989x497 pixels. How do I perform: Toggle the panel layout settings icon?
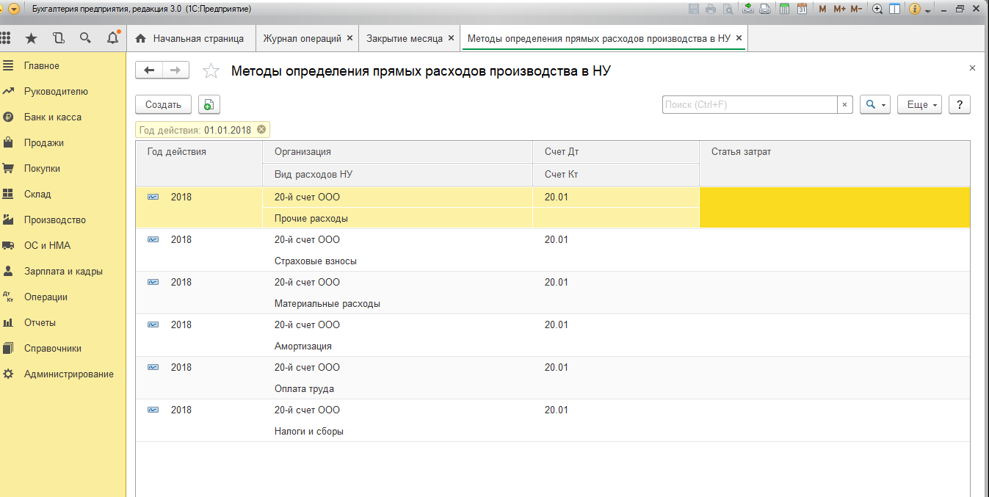(894, 9)
